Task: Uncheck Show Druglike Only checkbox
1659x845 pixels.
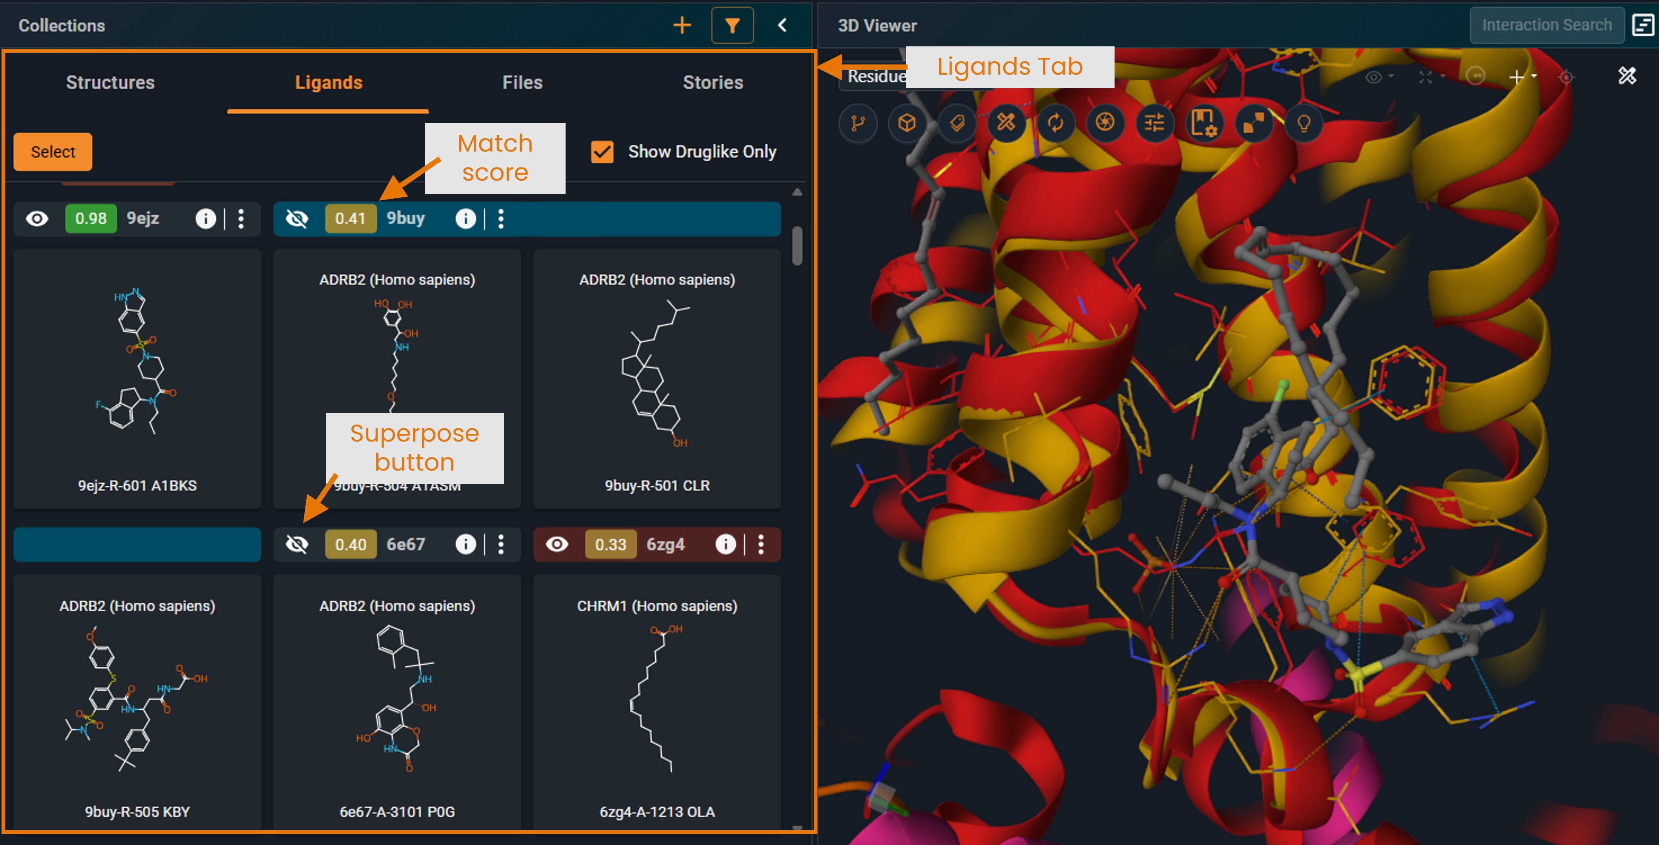Action: pos(602,152)
